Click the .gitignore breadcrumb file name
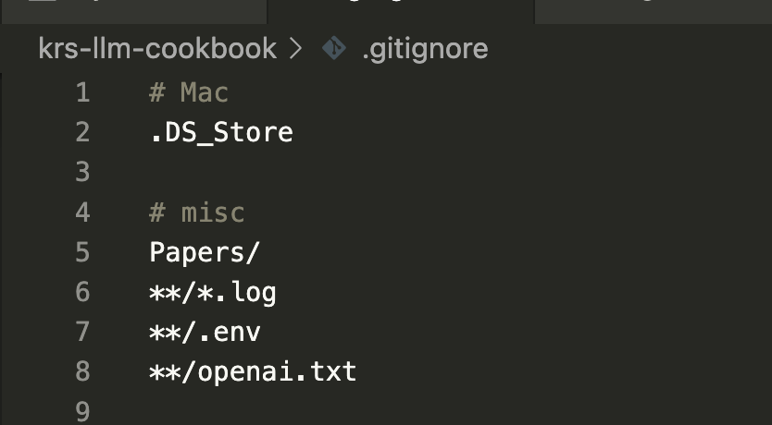Screen dimensions: 772x425 coord(425,48)
